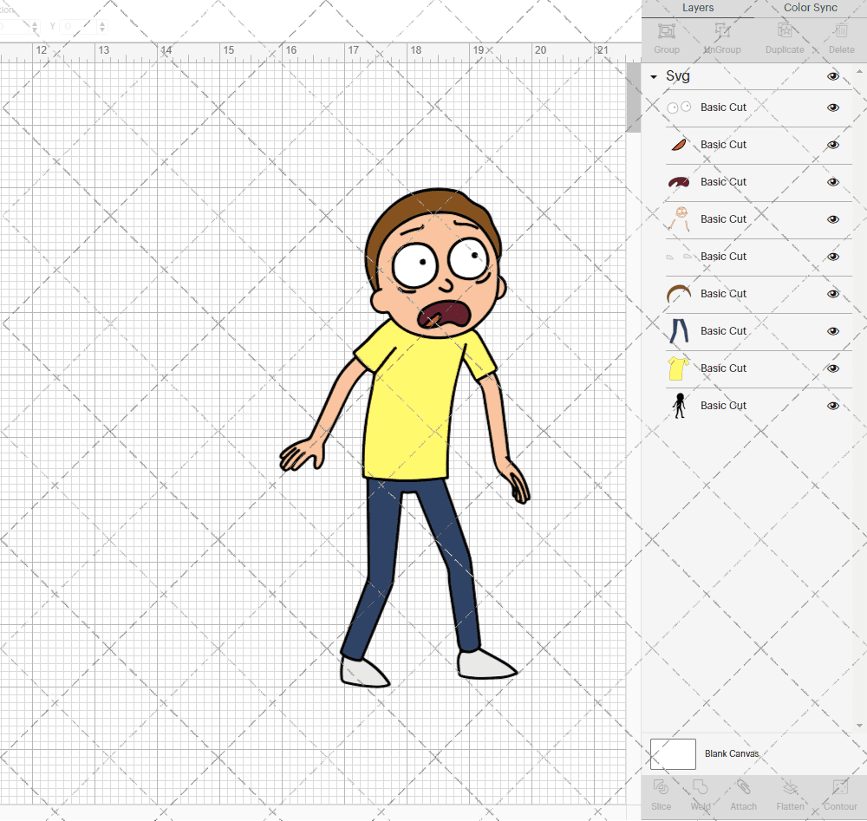Hide the blue pants layer
Image resolution: width=867 pixels, height=821 pixels.
832,331
